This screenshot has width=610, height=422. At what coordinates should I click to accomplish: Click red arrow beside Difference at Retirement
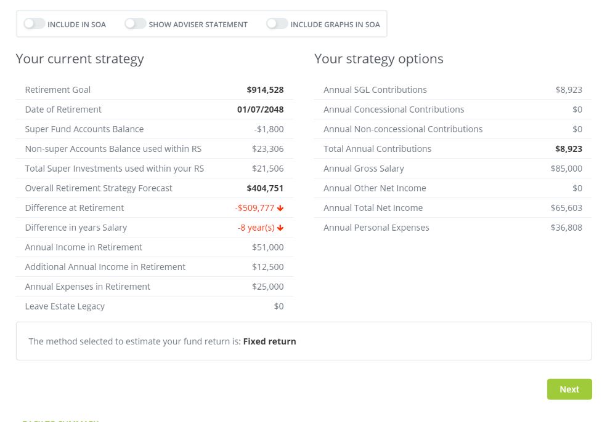coord(281,208)
